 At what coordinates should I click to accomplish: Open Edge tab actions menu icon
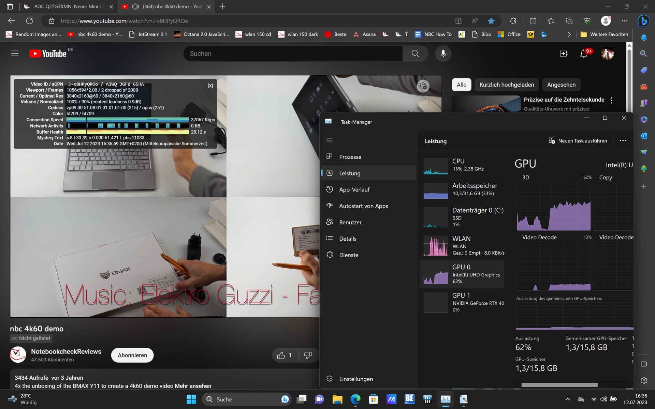10,6
